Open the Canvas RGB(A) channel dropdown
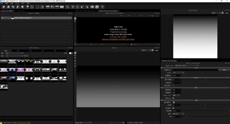 pyautogui.click(x=146, y=50)
